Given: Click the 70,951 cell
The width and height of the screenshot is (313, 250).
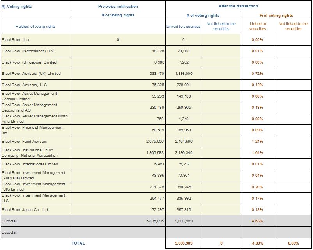Looking at the screenshot, I should 184,176.
